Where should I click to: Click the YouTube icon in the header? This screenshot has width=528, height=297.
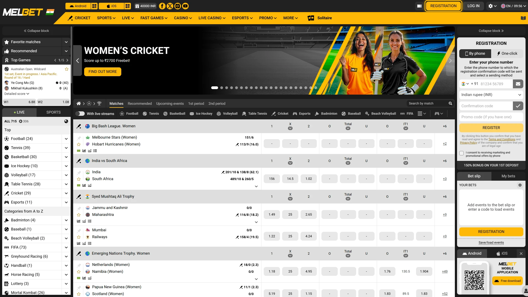coord(185,6)
